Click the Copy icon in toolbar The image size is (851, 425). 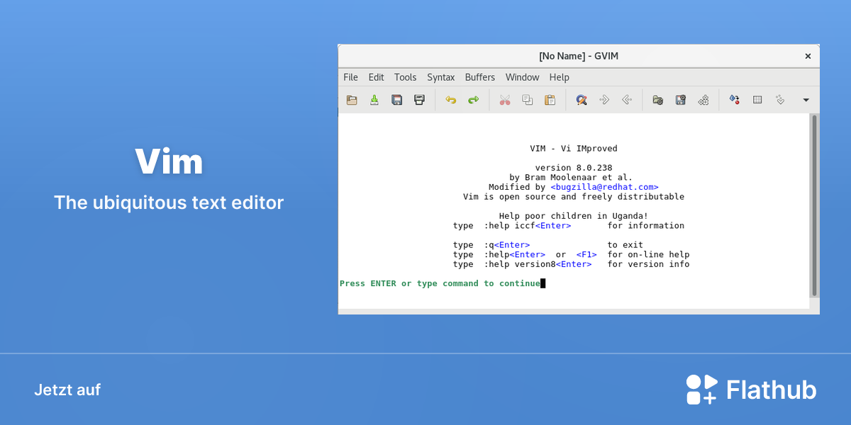pos(528,100)
